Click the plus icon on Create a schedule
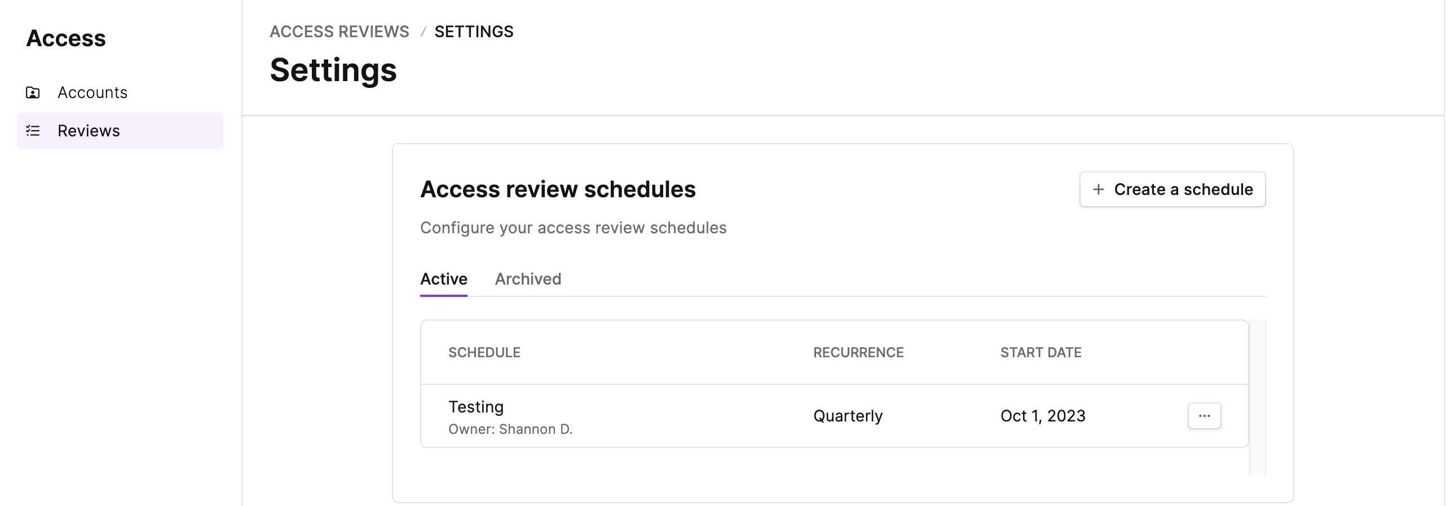The image size is (1446, 506). 1098,189
